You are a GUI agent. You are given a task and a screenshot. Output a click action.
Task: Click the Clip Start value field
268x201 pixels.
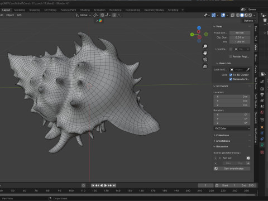(240, 37)
